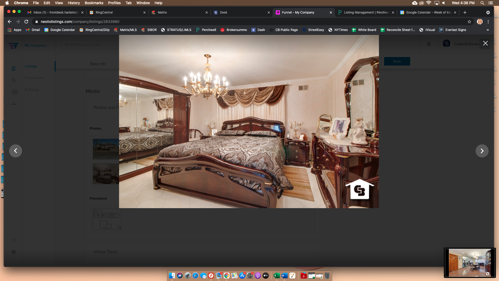Go to the previous listing photo
This screenshot has height=281, width=499.
pos(16,151)
